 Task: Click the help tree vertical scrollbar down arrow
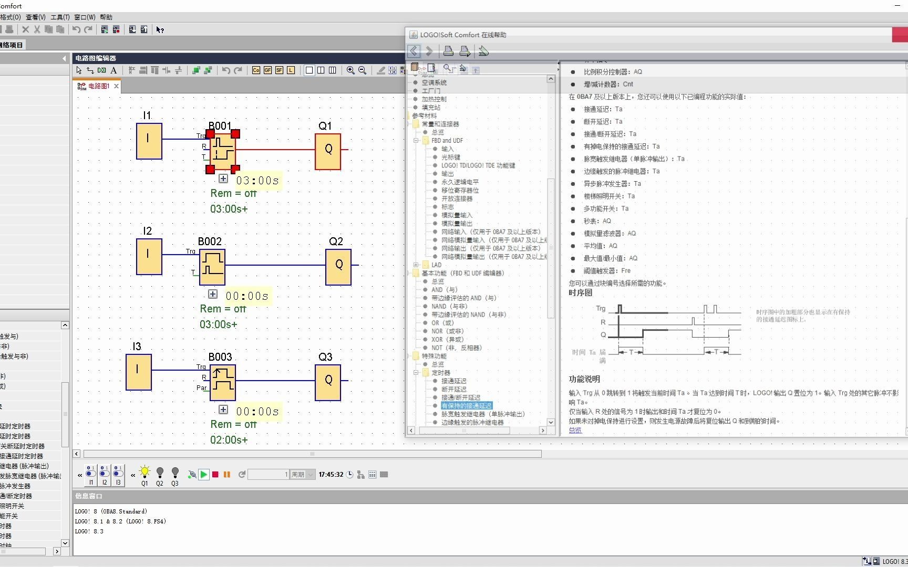pyautogui.click(x=551, y=422)
